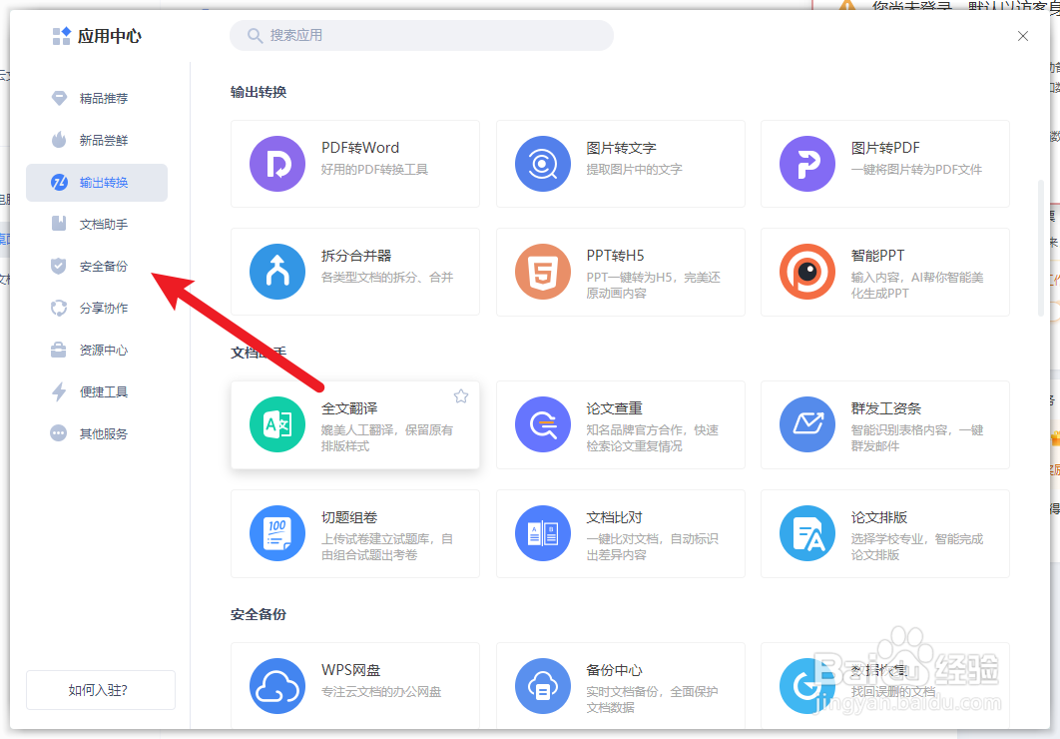Open 资源中心 category
Screen dimensions: 1060x739
pyautogui.click(x=97, y=351)
